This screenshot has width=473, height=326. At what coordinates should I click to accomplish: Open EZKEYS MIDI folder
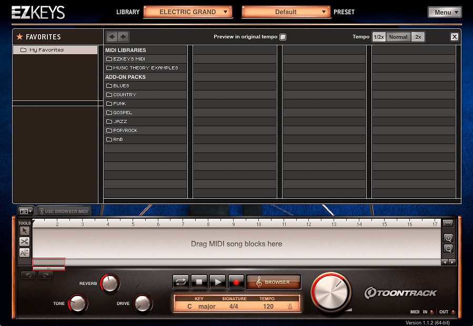145,59
